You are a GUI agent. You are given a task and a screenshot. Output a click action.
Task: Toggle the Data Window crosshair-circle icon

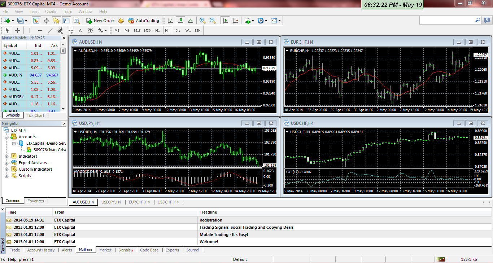(x=46, y=21)
